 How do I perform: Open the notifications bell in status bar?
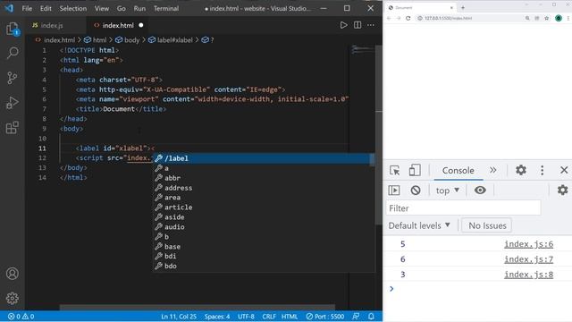pyautogui.click(x=371, y=317)
